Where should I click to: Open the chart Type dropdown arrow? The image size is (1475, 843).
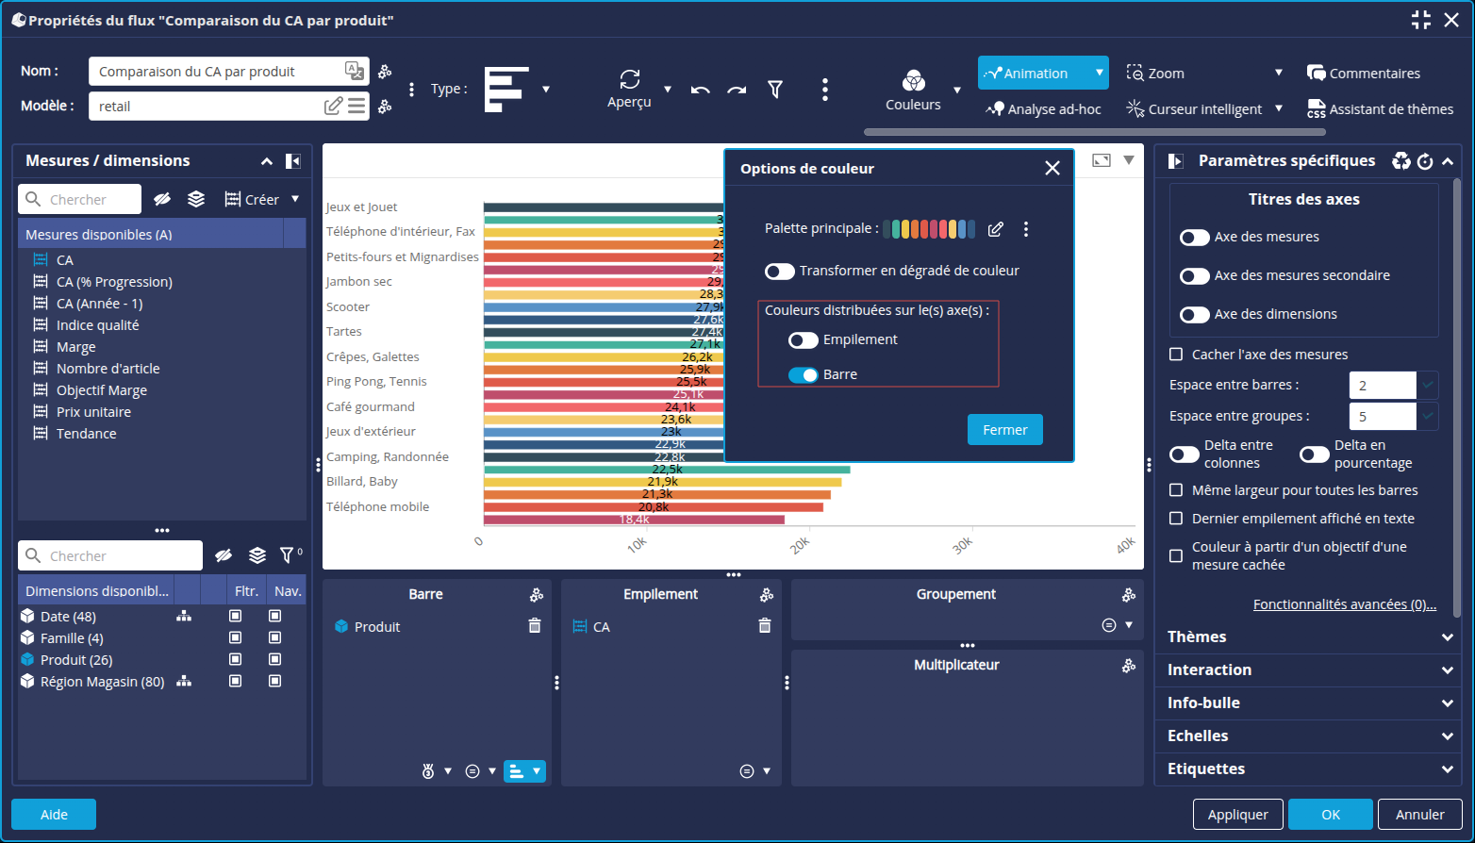(546, 90)
